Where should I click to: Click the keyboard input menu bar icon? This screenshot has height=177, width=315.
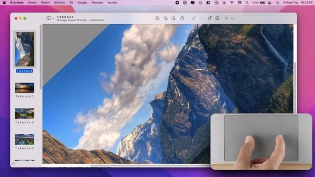240,2
